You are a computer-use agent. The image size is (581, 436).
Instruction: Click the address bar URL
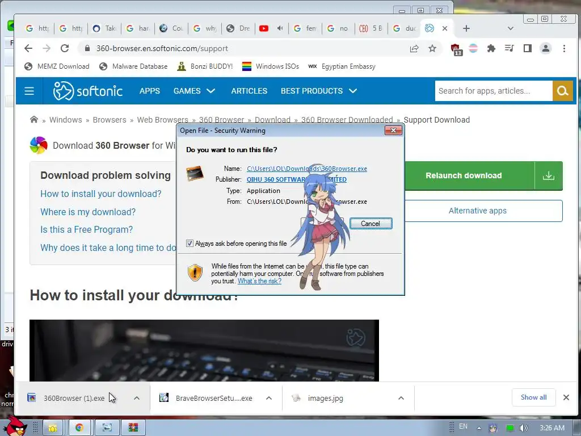tap(162, 49)
